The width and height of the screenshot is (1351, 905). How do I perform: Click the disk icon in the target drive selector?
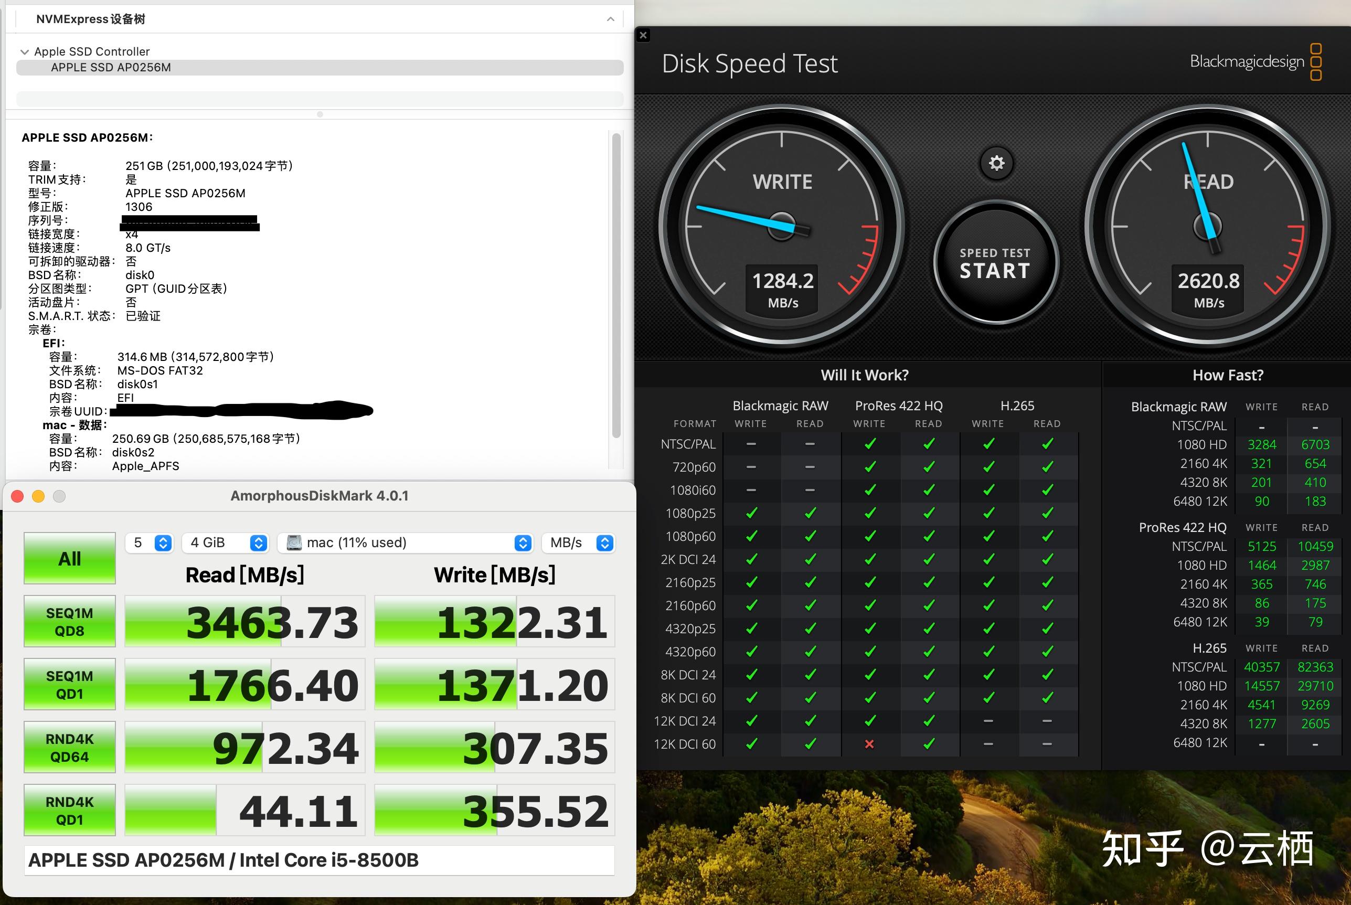295,542
